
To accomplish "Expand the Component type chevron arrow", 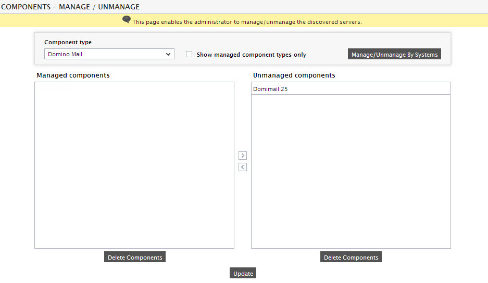I will tap(168, 54).
